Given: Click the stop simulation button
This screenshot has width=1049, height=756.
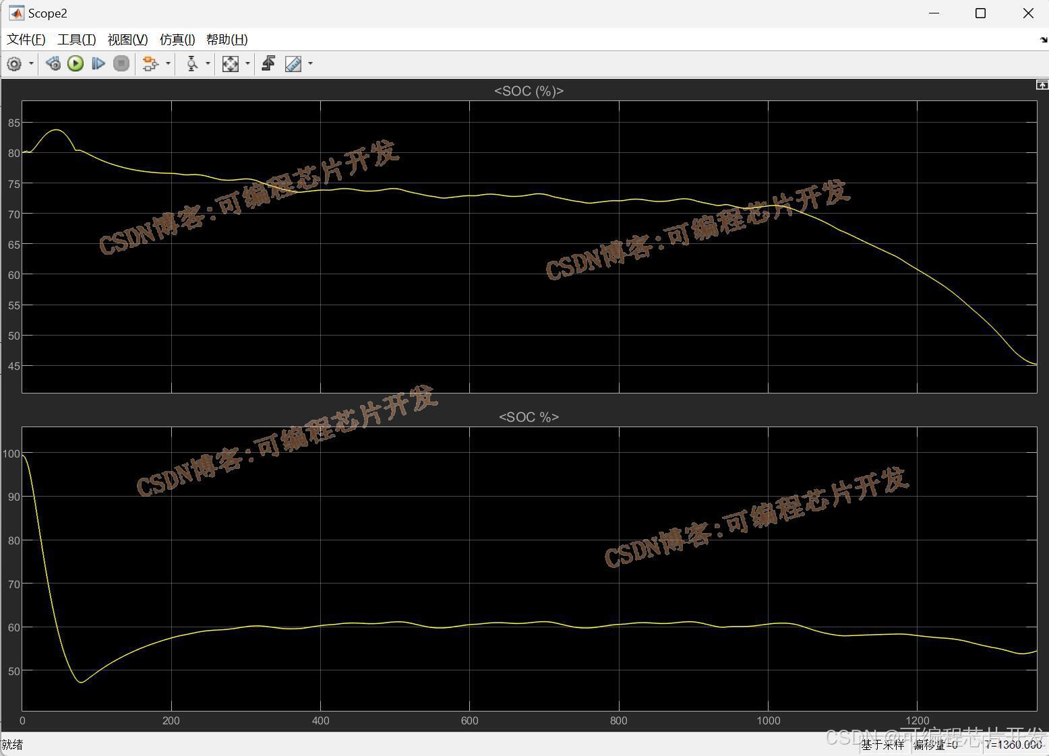Looking at the screenshot, I should click(x=121, y=64).
